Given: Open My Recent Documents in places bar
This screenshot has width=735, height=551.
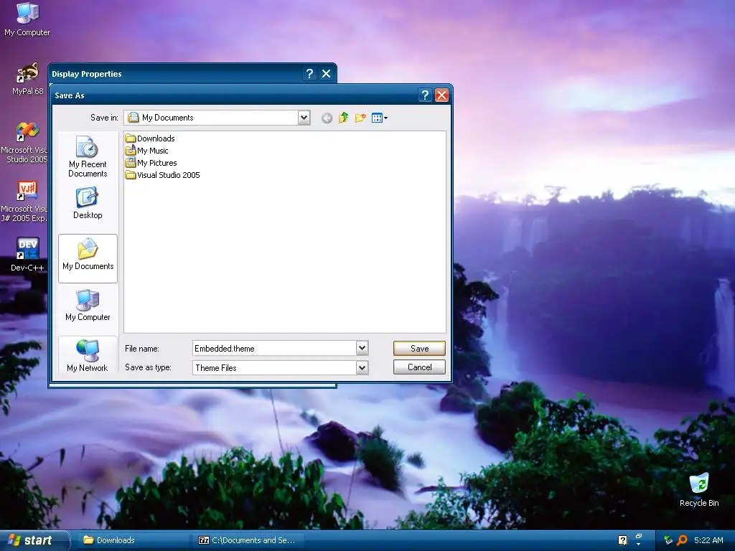Looking at the screenshot, I should (x=88, y=156).
